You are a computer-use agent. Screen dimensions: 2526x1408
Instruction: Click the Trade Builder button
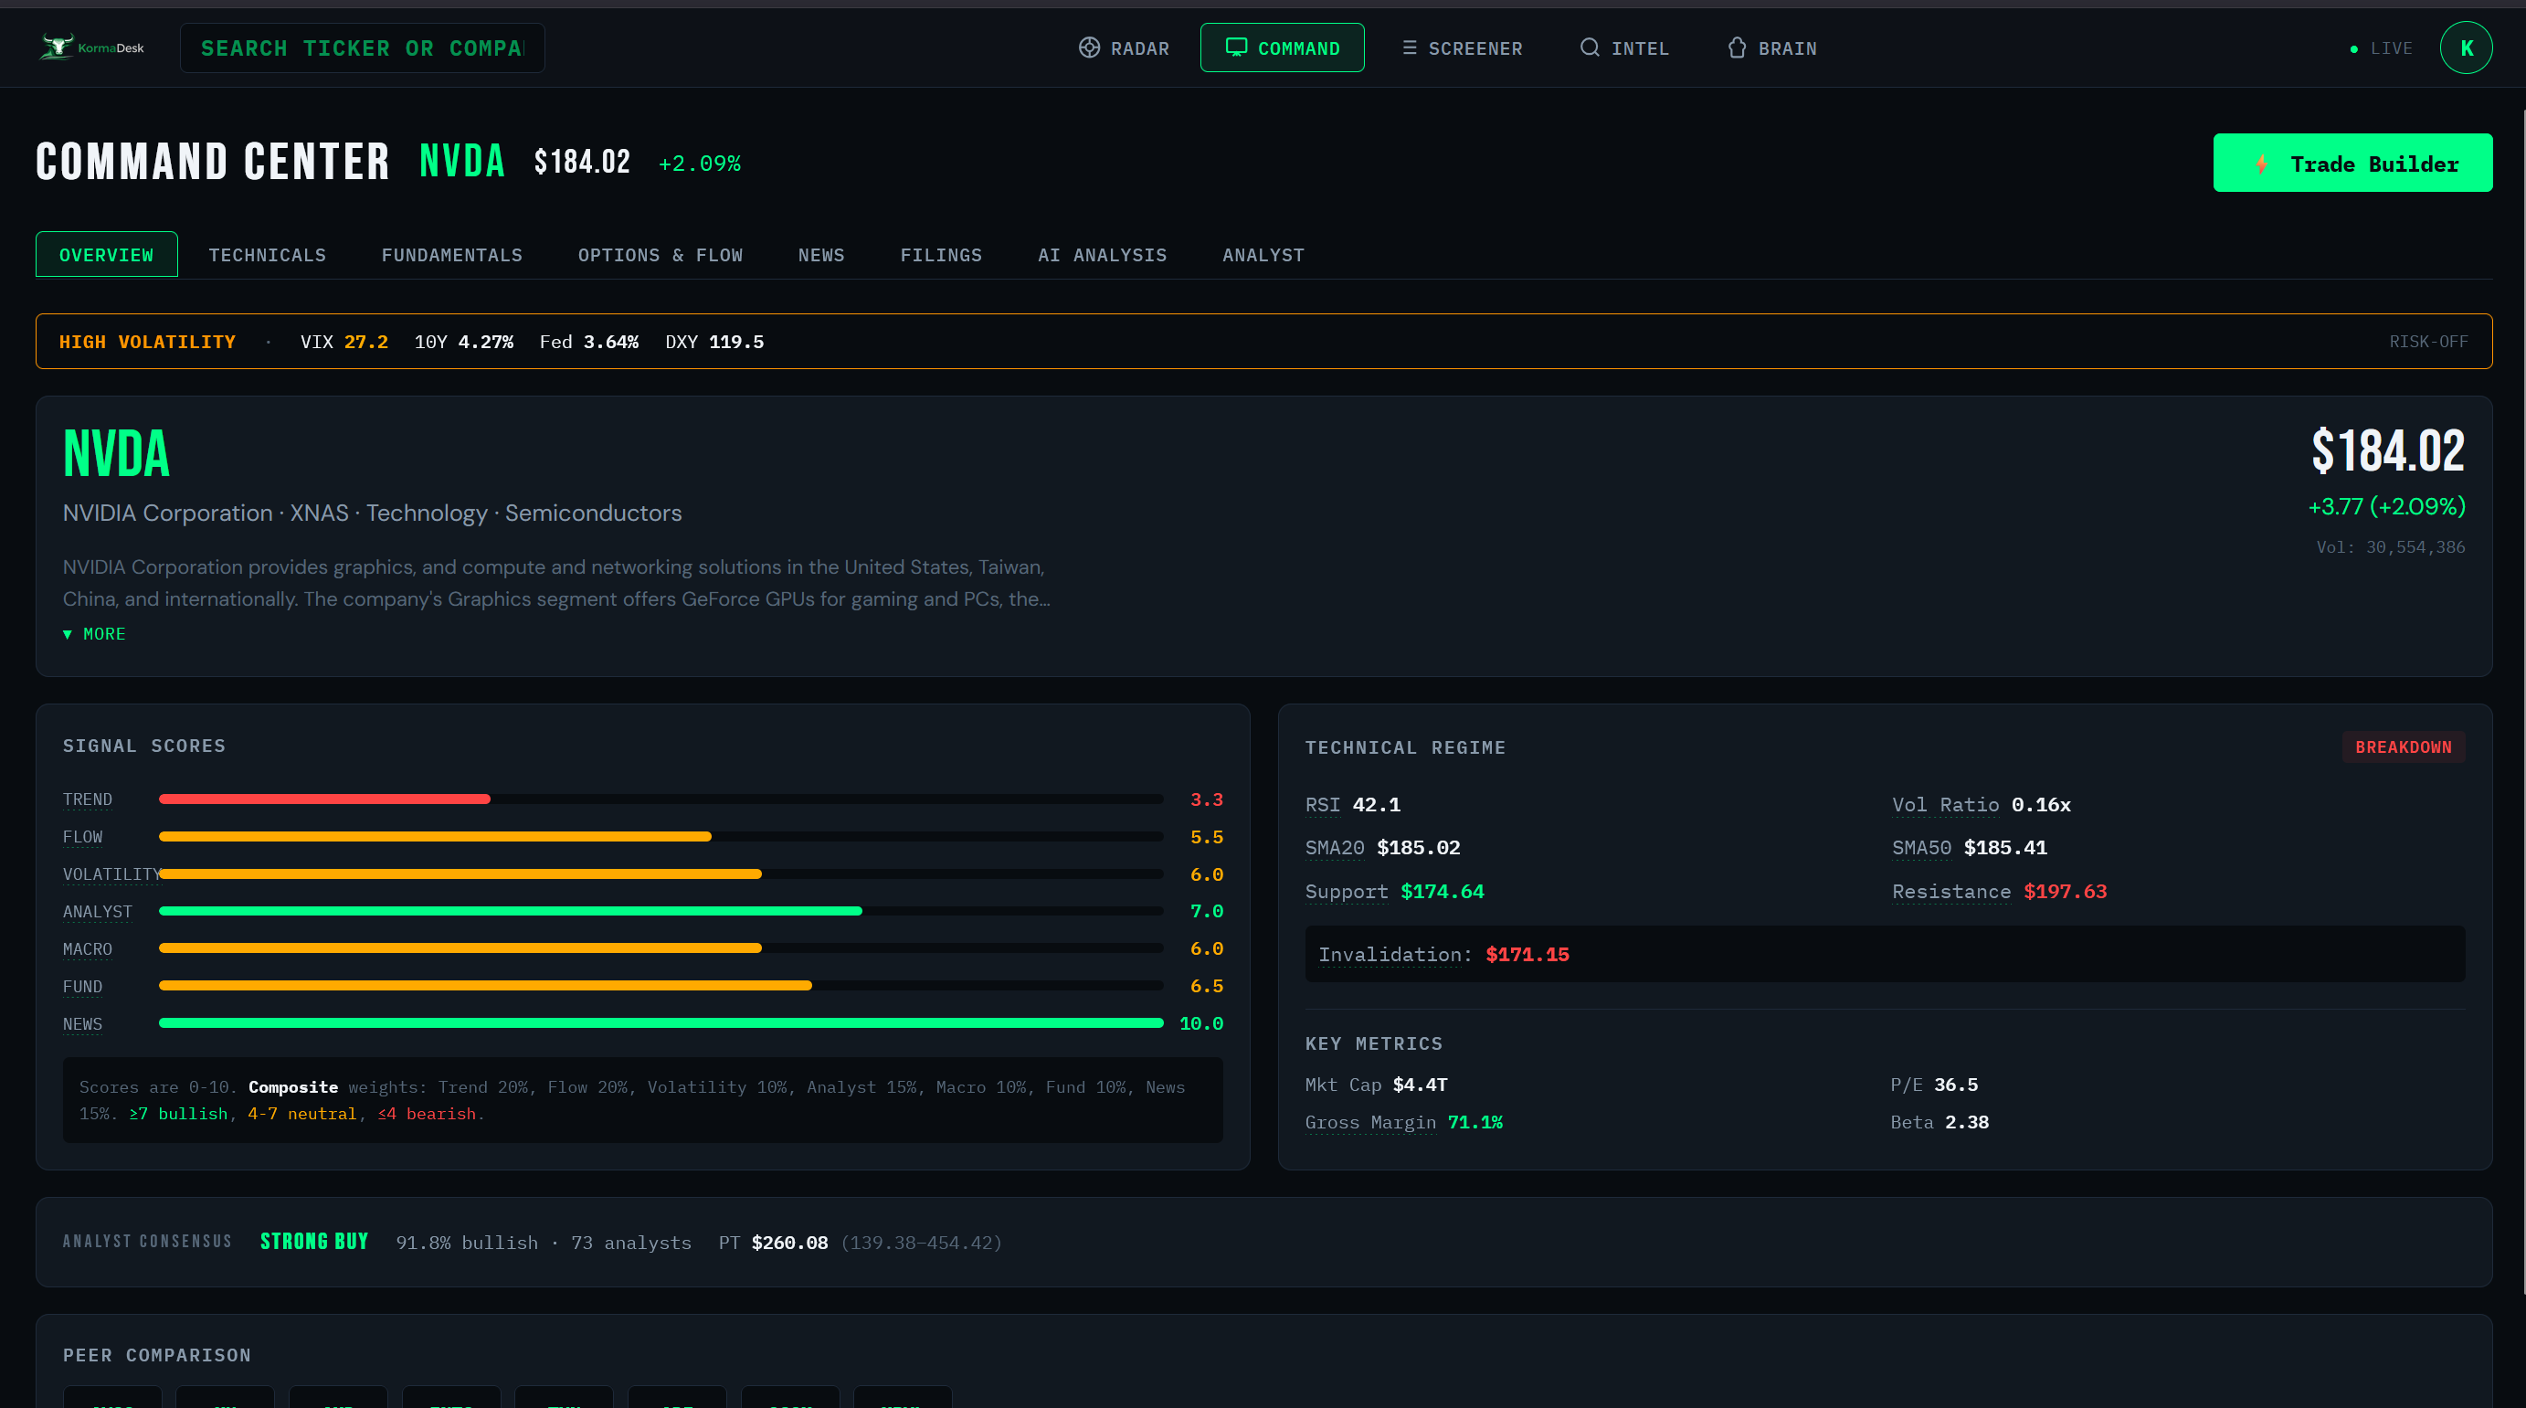pyautogui.click(x=2352, y=163)
